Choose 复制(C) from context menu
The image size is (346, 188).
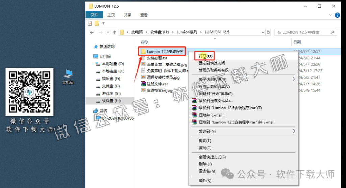tap(205, 148)
